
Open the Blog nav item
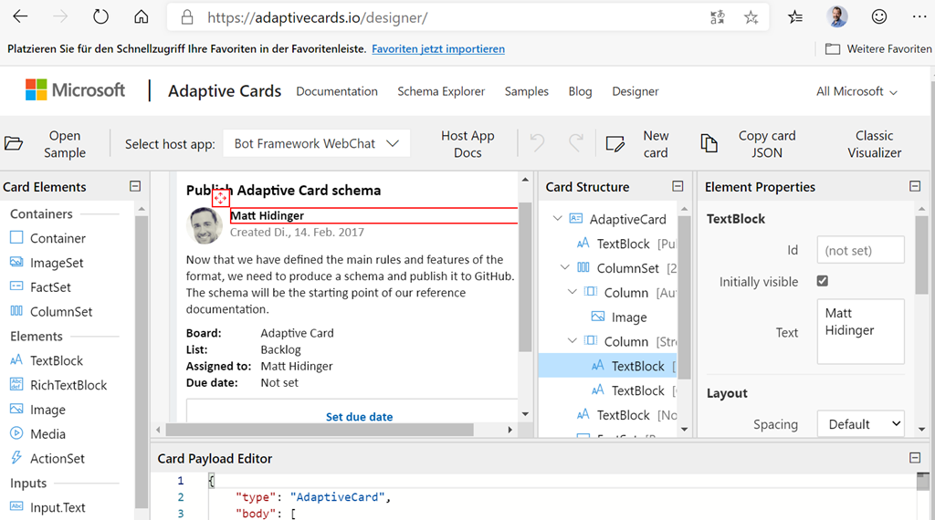coord(580,91)
